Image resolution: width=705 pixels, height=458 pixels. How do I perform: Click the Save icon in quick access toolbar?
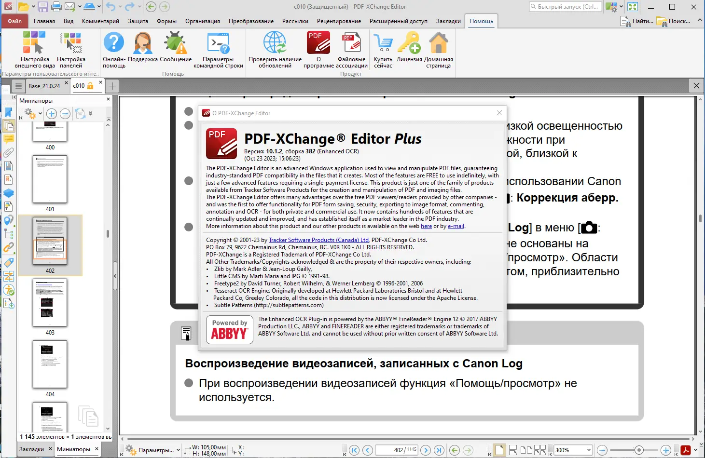tap(43, 7)
